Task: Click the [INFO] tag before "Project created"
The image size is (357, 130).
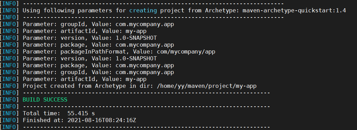Action: pyautogui.click(x=10, y=86)
